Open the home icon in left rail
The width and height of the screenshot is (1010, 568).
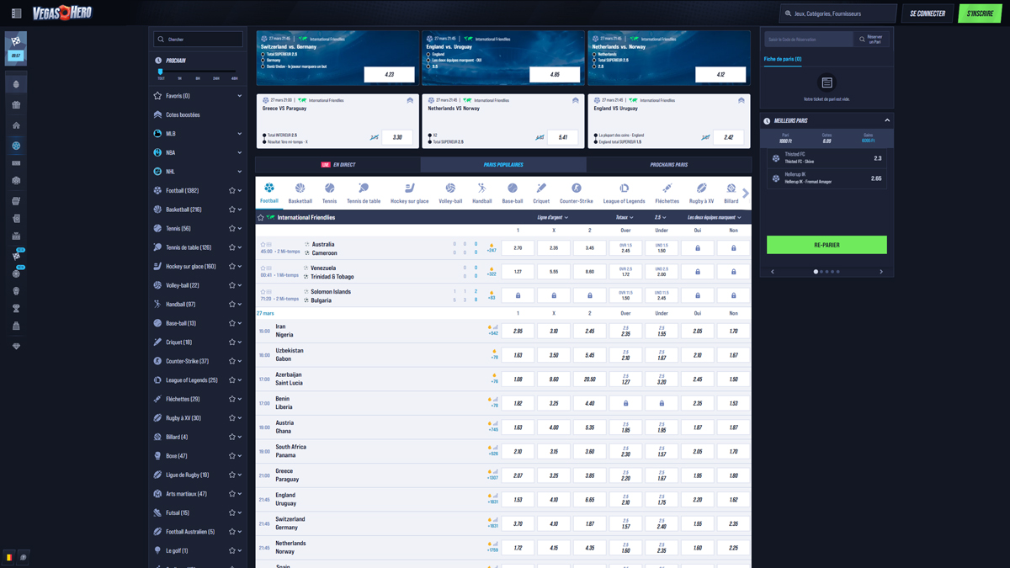point(16,125)
